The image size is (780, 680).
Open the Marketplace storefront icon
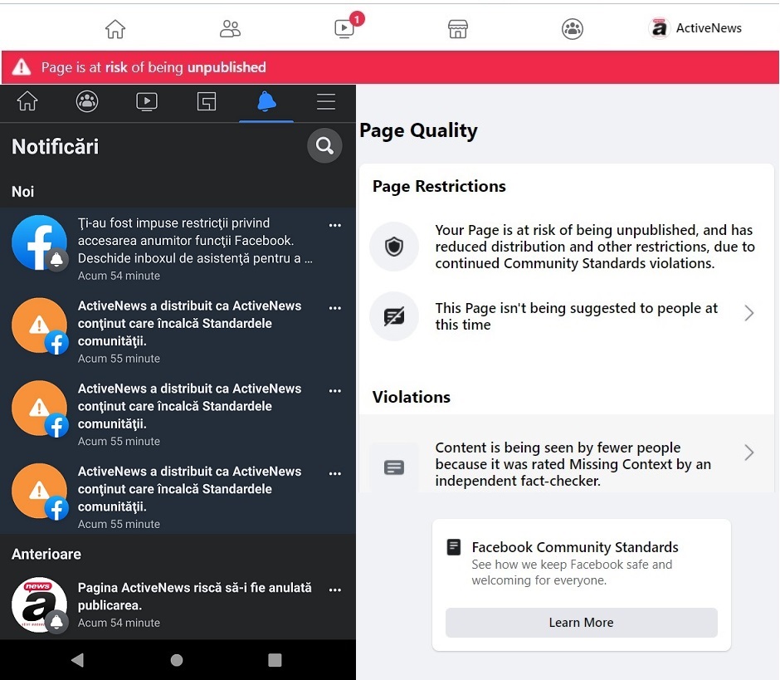(x=458, y=29)
